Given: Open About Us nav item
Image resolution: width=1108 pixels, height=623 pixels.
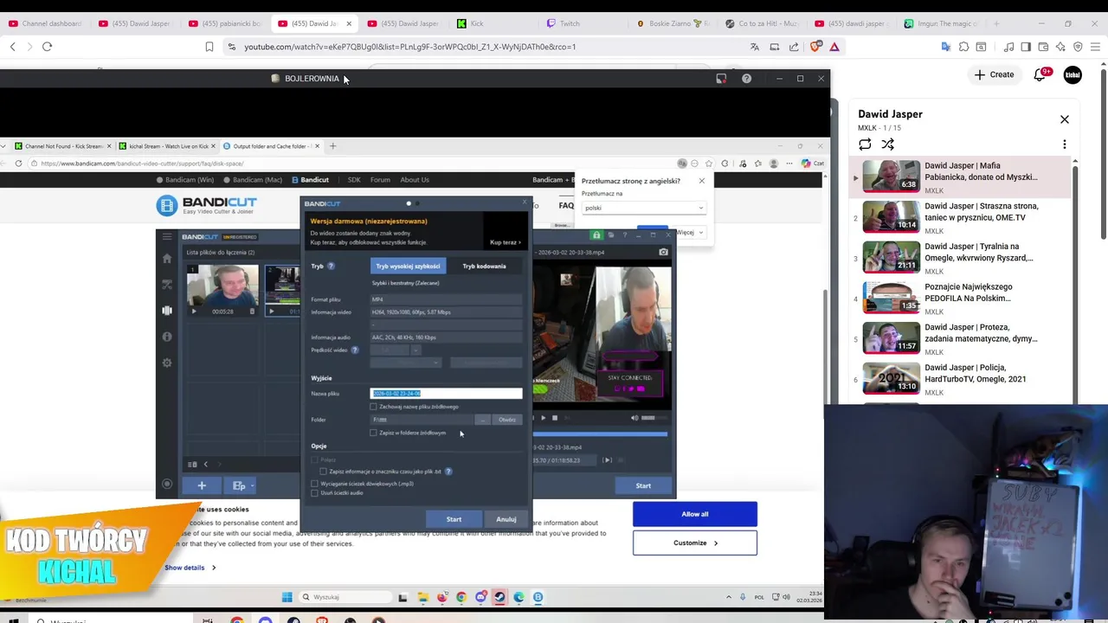Looking at the screenshot, I should point(415,180).
